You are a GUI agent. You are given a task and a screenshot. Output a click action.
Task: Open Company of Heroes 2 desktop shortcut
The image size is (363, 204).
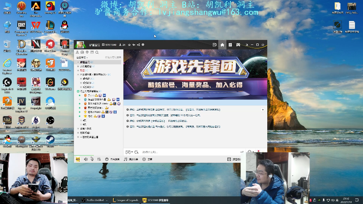tap(21, 29)
